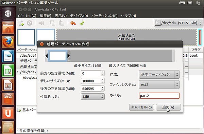This screenshot has height=134, width=204.
Task: Click the 新しいサイズ field showing 100000
Action: 91,81
